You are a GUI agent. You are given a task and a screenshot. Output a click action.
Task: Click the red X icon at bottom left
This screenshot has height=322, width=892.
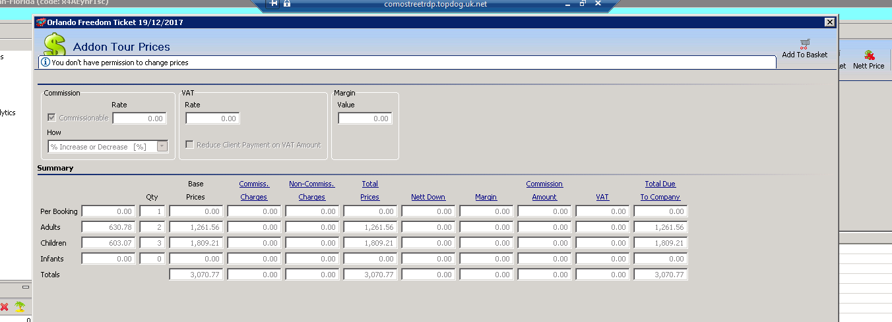click(x=5, y=307)
